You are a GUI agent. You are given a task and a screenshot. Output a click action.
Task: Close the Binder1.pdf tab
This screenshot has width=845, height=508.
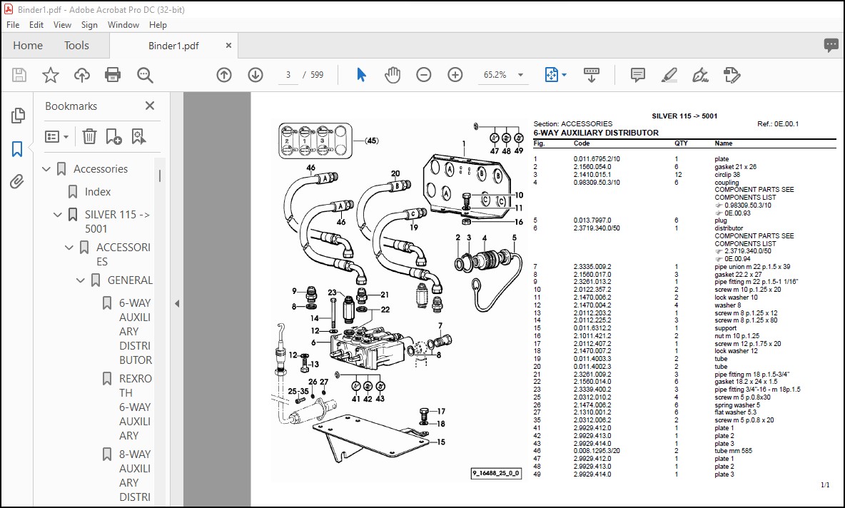(x=228, y=46)
